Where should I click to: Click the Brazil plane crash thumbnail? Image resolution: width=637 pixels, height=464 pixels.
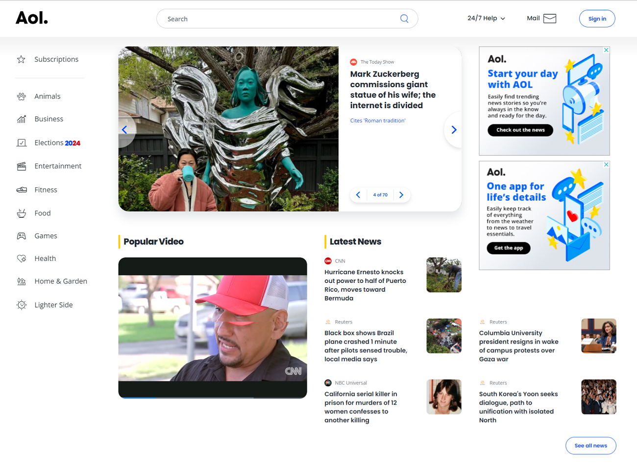coord(444,336)
